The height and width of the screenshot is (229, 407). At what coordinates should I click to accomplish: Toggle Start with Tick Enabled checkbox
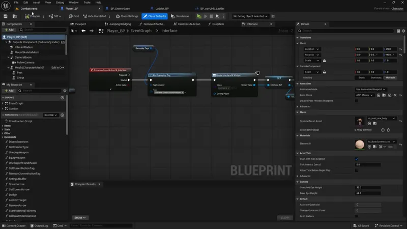tap(357, 159)
